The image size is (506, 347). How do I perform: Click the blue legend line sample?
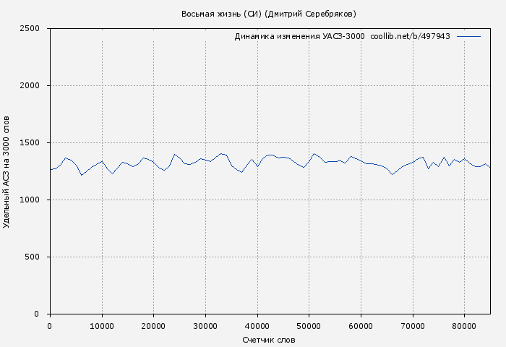pos(468,36)
